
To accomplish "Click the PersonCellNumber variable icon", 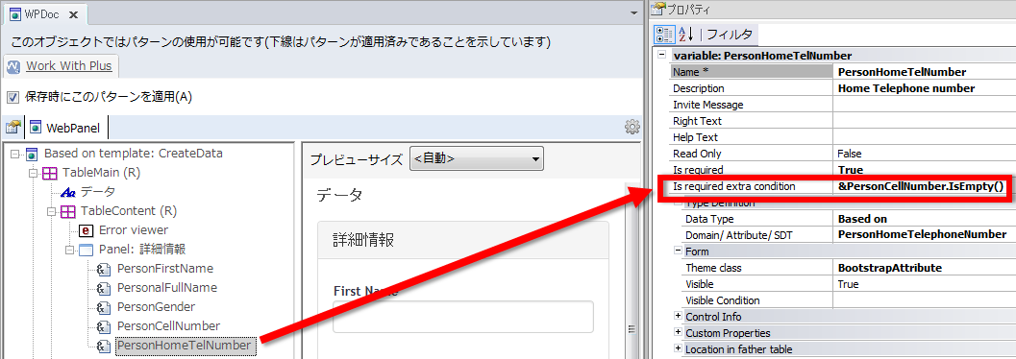I will (105, 326).
